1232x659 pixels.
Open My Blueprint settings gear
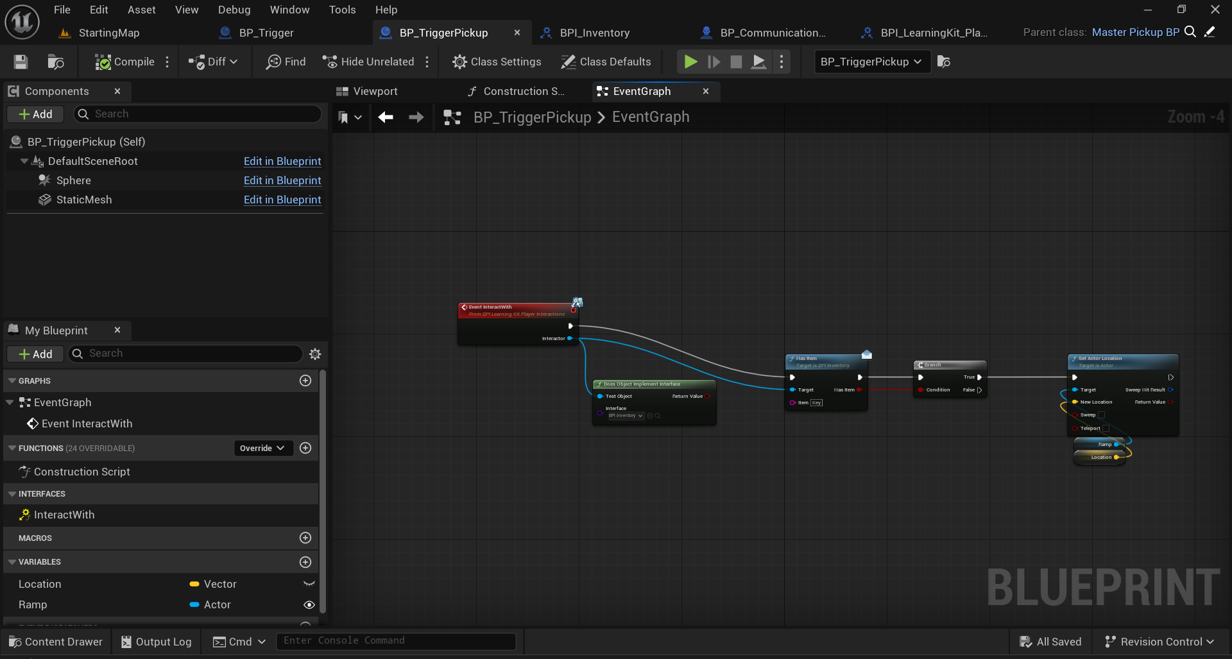click(315, 354)
